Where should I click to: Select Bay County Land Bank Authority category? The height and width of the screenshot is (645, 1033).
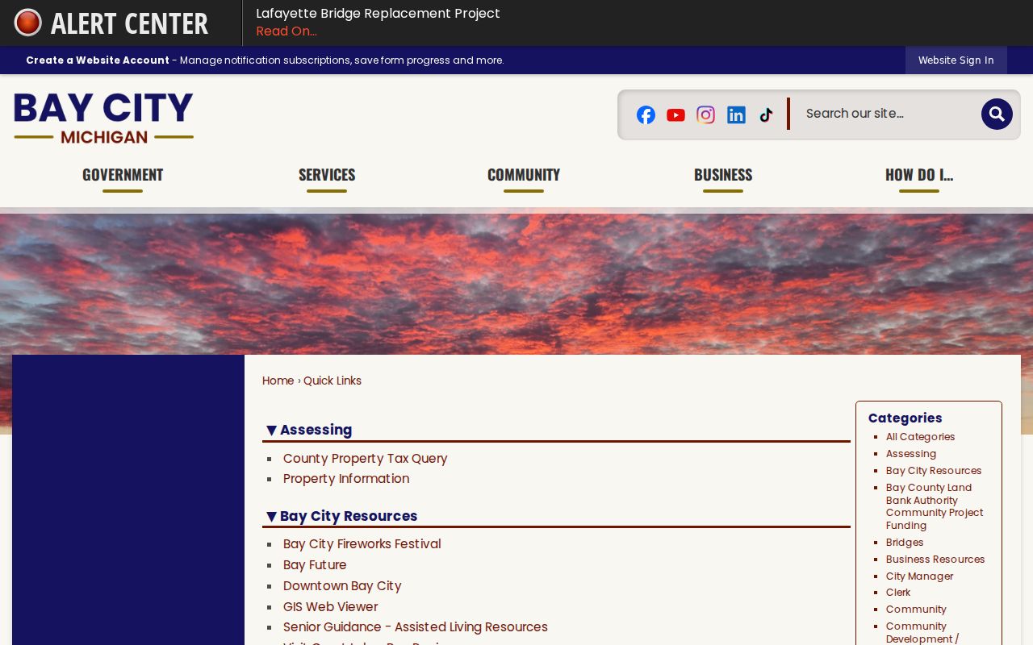[x=935, y=506]
